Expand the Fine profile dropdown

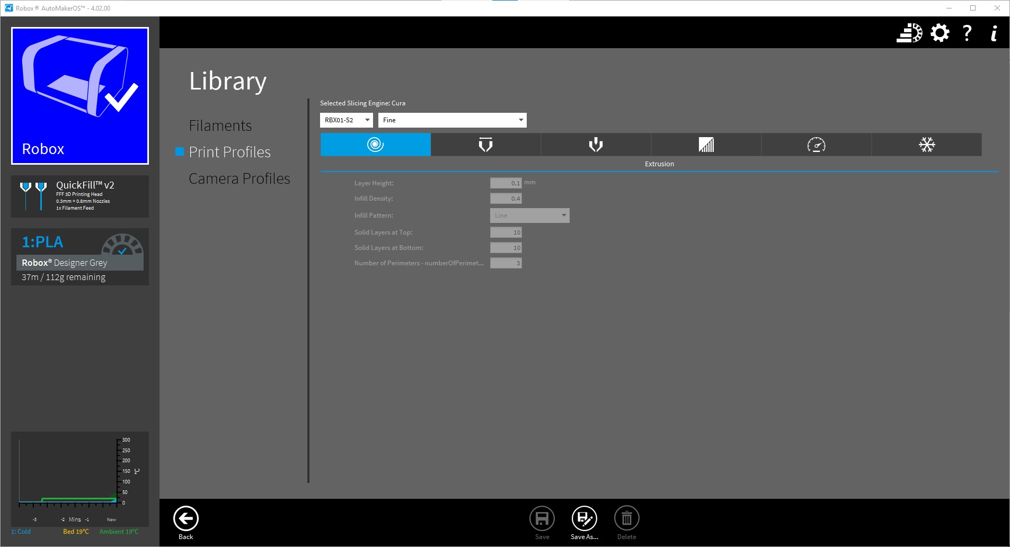[x=452, y=120]
